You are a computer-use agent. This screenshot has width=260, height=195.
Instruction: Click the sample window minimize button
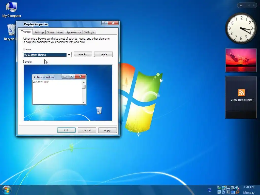[65, 76]
